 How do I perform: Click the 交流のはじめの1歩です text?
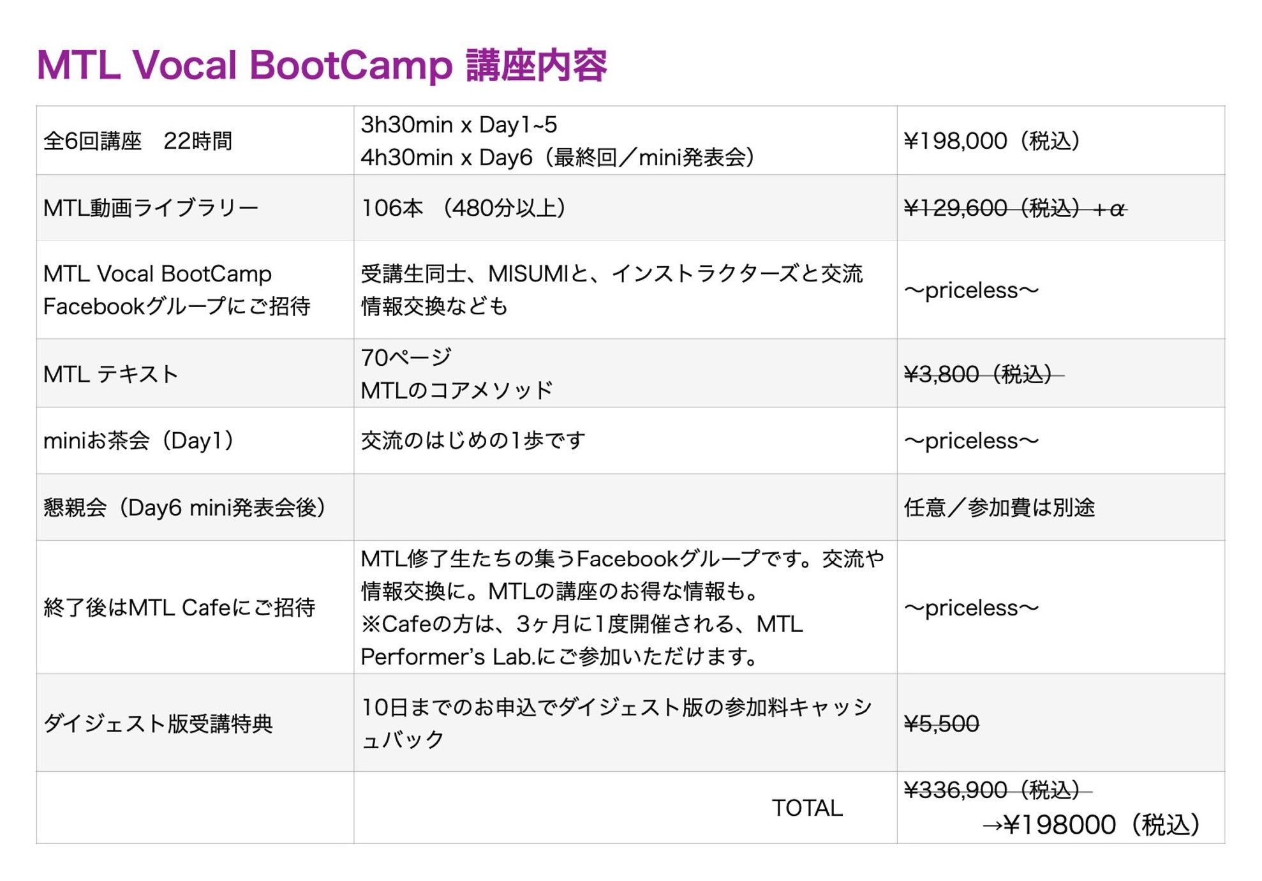coord(473,440)
